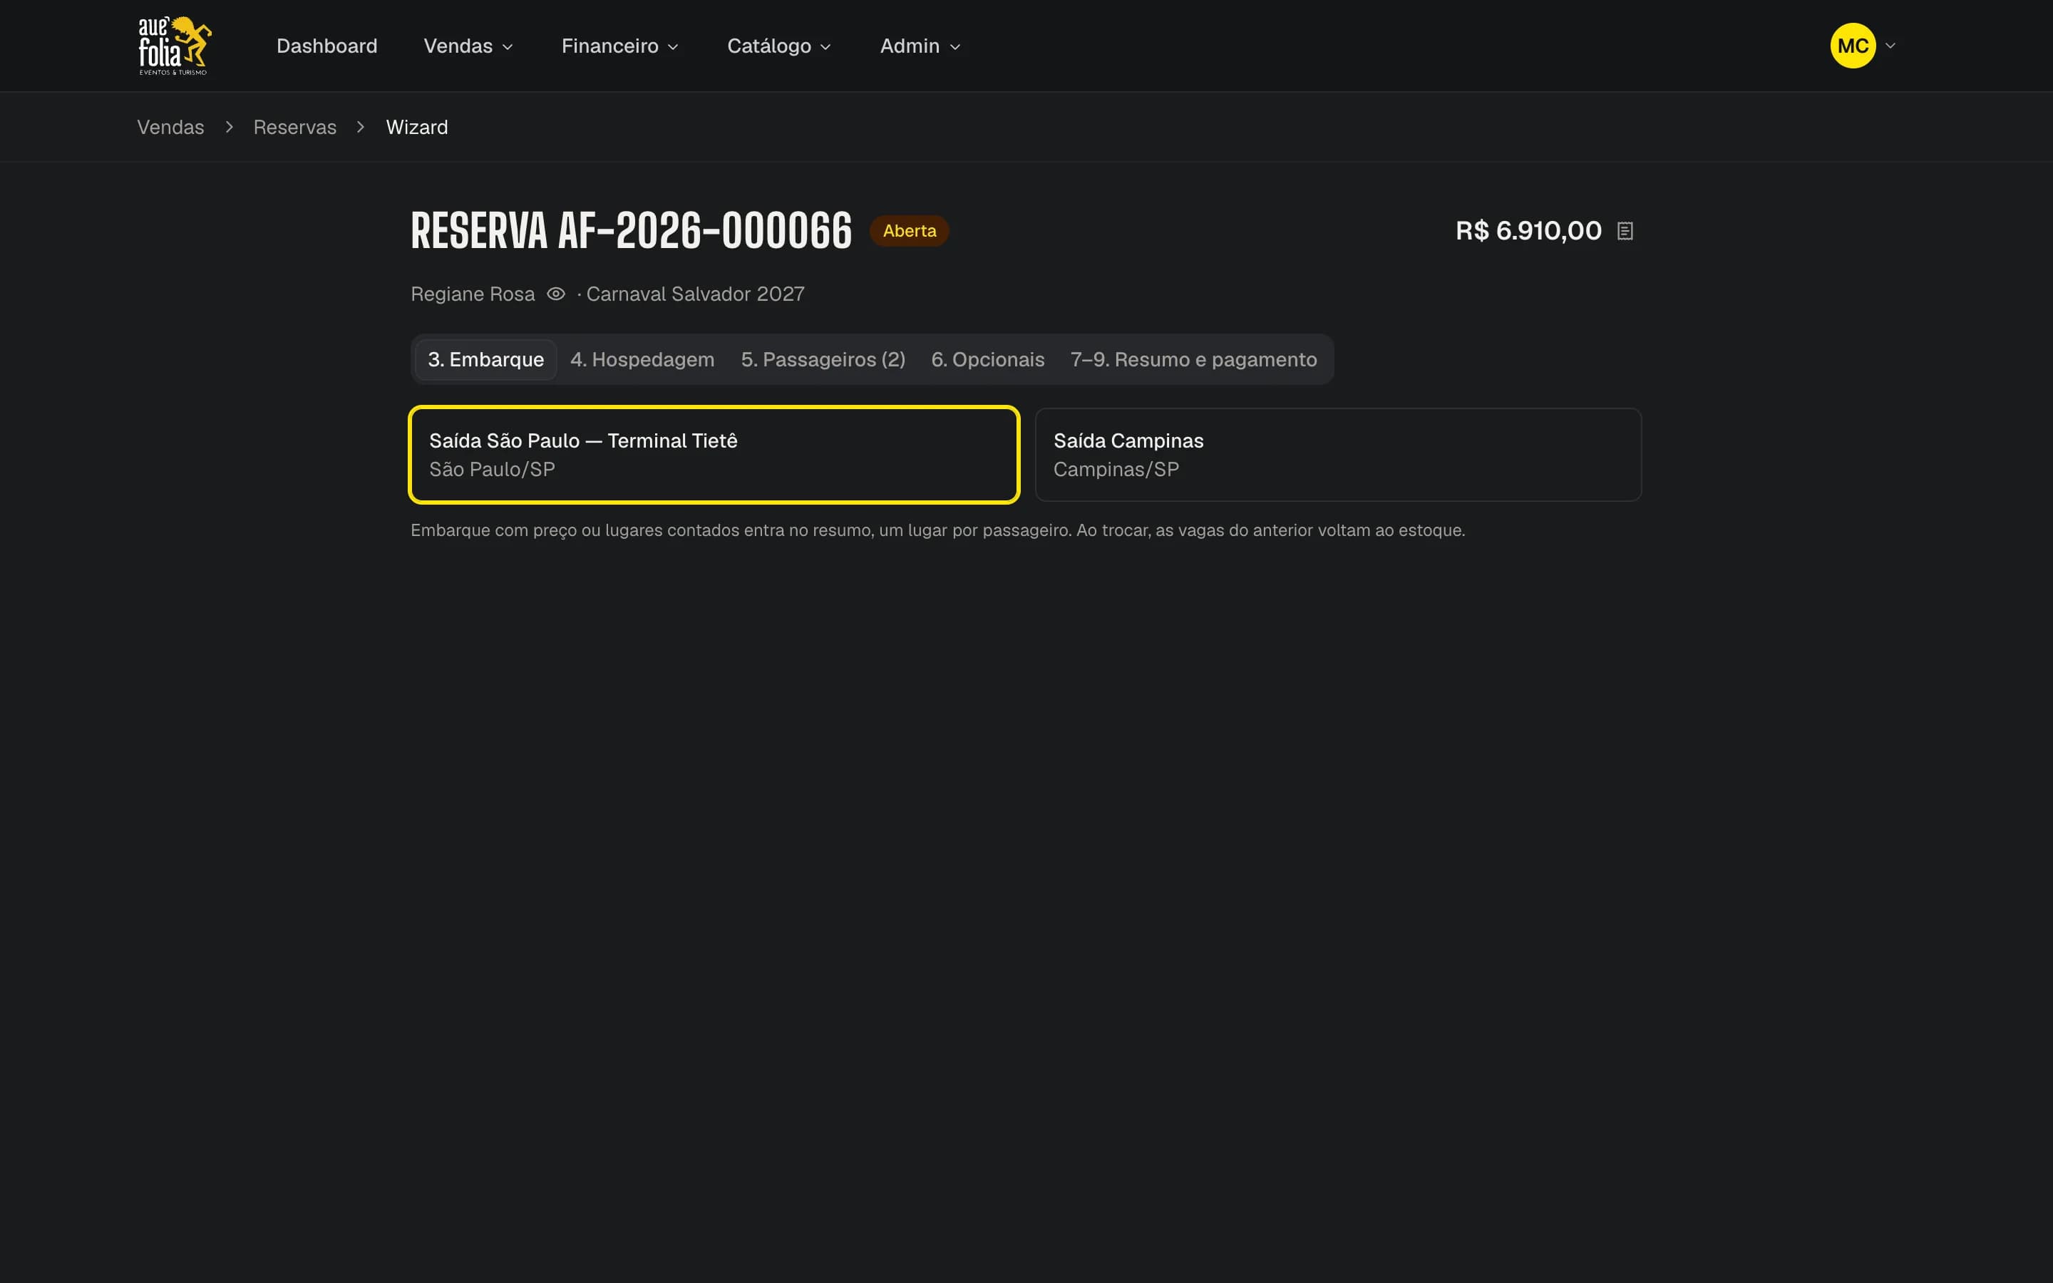Expand the Admin menu

point(920,46)
